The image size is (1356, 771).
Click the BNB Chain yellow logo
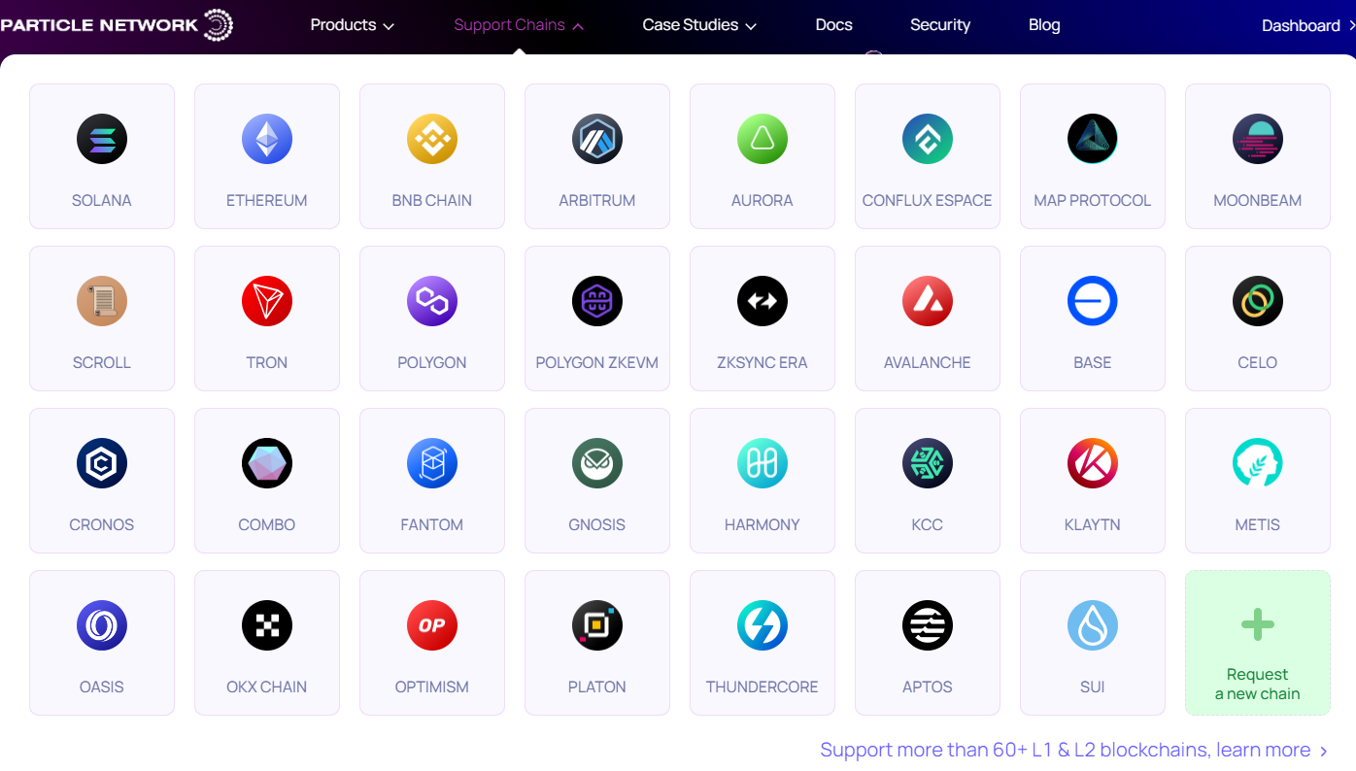[x=432, y=139]
